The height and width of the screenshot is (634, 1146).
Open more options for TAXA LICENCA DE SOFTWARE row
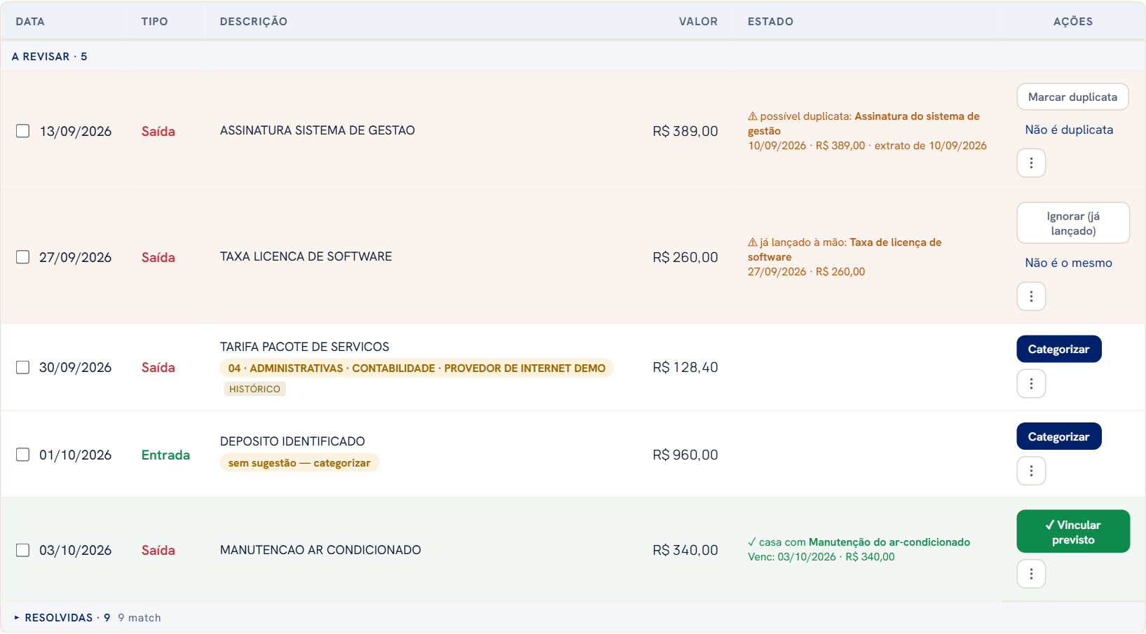pyautogui.click(x=1031, y=296)
